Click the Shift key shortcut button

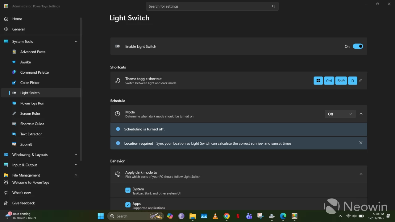pyautogui.click(x=341, y=81)
